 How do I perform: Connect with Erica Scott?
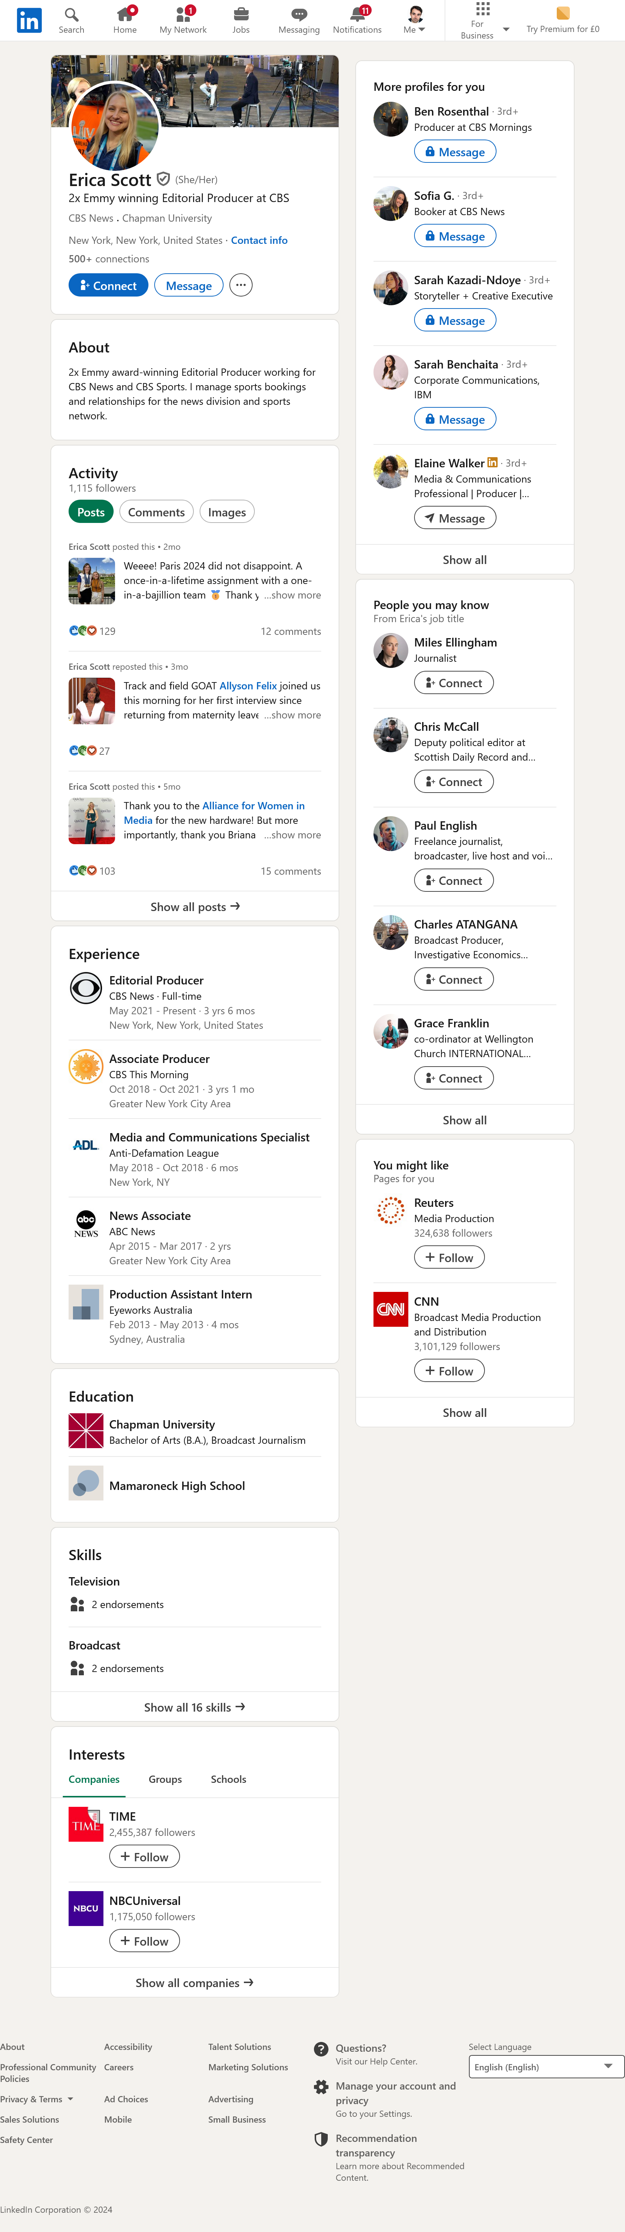click(x=108, y=285)
